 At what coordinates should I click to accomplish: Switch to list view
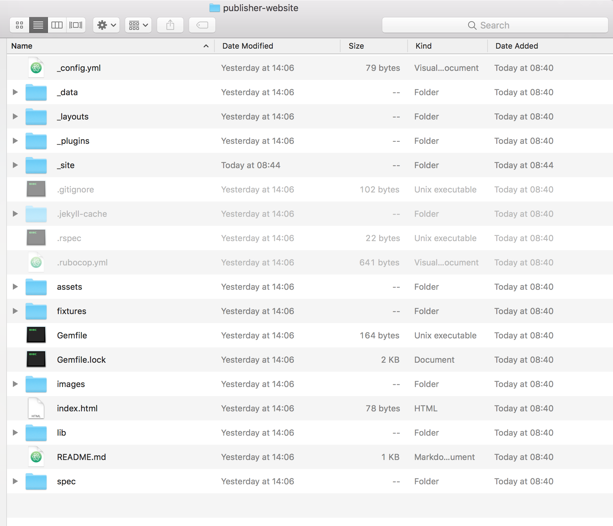point(38,25)
